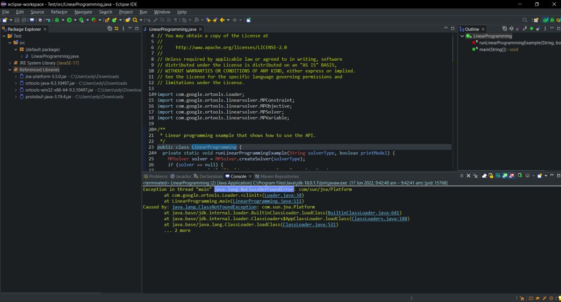This screenshot has width=561, height=302.
Task: Toggle Word Wrap in the console
Action: pos(498,176)
